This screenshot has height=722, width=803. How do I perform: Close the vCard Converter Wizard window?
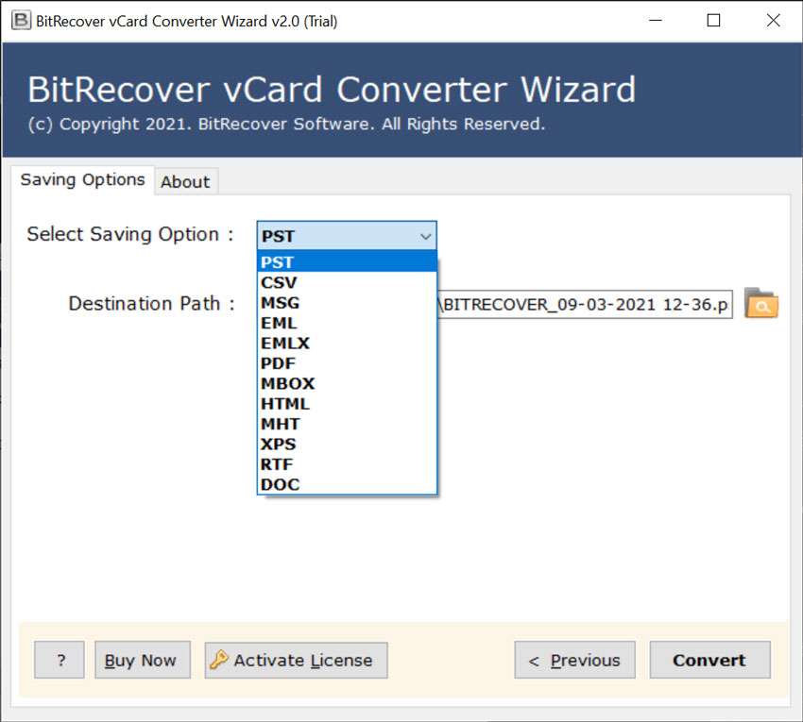pyautogui.click(x=773, y=21)
